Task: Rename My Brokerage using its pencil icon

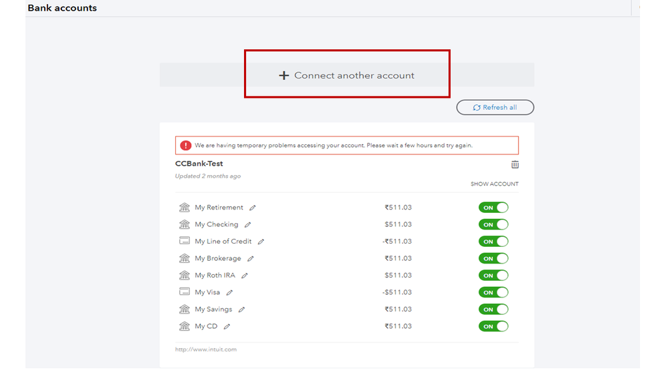Action: click(250, 259)
